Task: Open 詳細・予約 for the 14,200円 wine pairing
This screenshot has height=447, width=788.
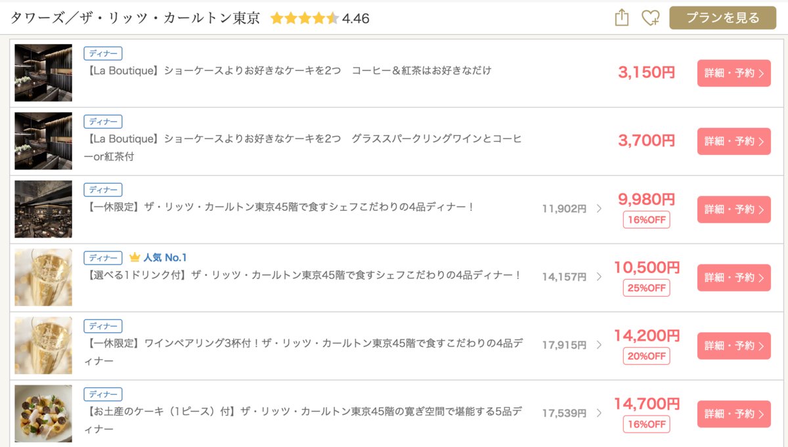Action: [x=733, y=346]
